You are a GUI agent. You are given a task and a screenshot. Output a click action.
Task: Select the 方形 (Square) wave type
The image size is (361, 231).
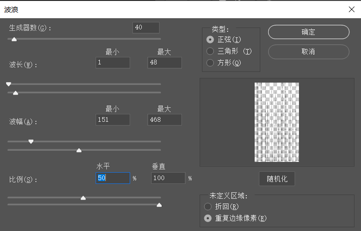point(210,63)
